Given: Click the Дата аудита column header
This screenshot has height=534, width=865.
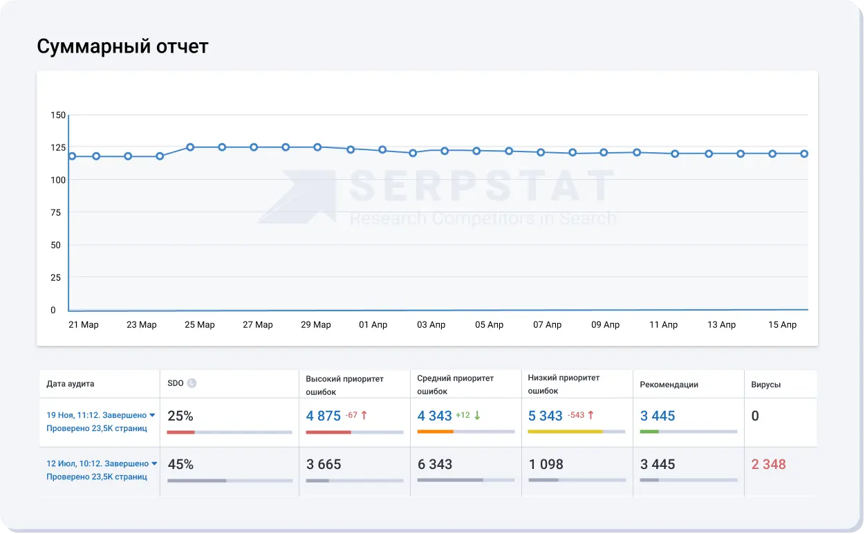Looking at the screenshot, I should [x=71, y=384].
